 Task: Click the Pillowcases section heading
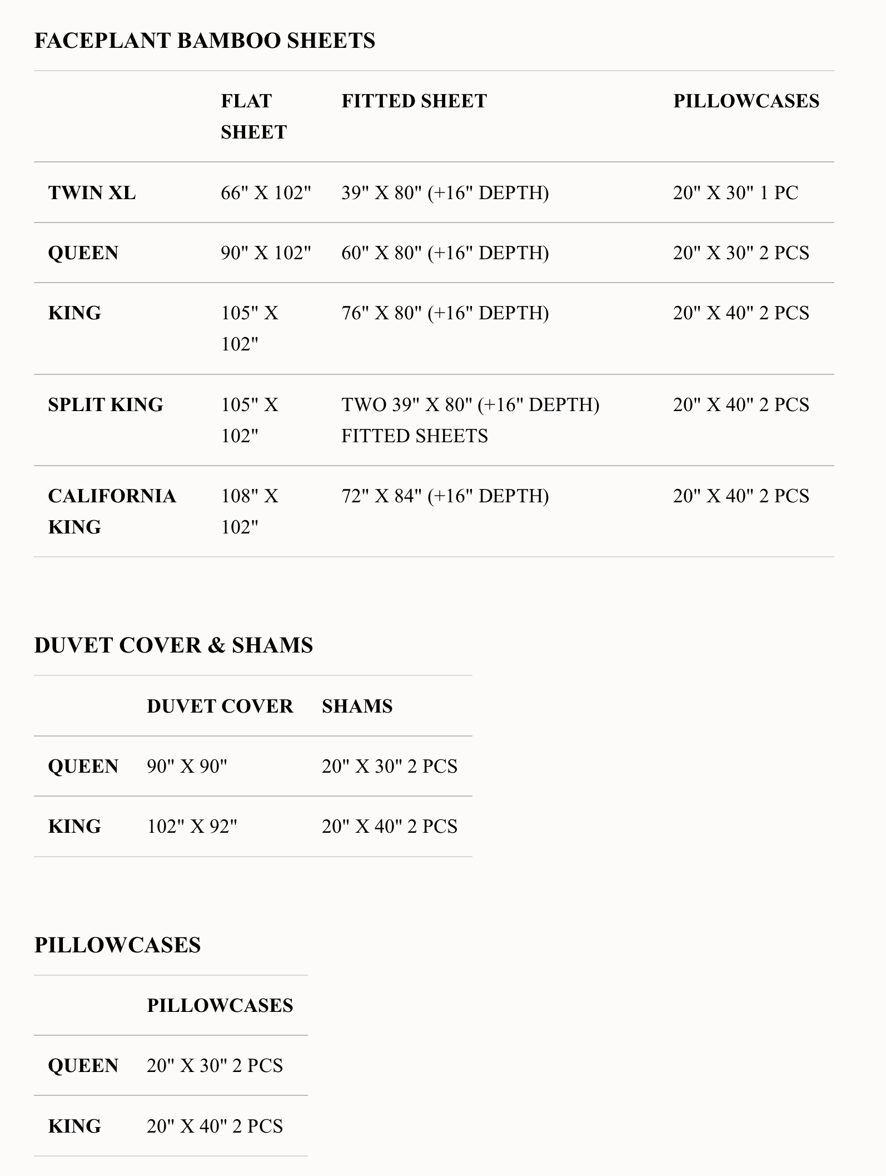point(117,945)
